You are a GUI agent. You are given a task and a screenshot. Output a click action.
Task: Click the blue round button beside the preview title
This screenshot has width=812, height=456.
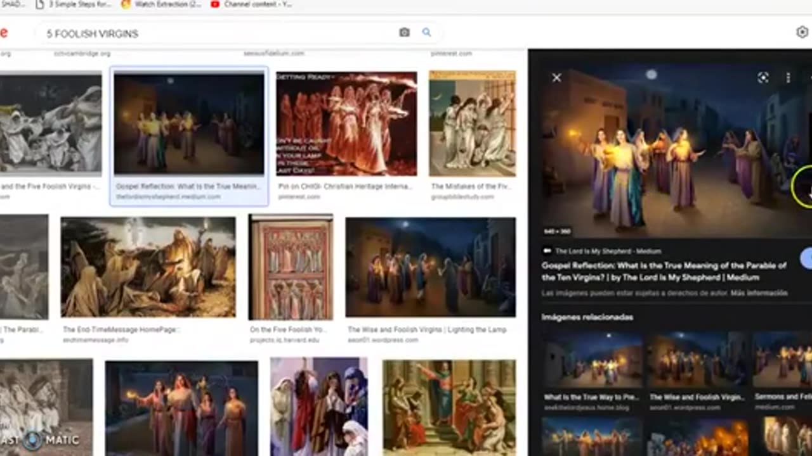coord(806,258)
